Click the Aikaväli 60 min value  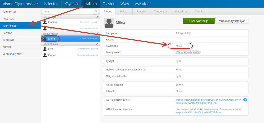tap(179, 91)
